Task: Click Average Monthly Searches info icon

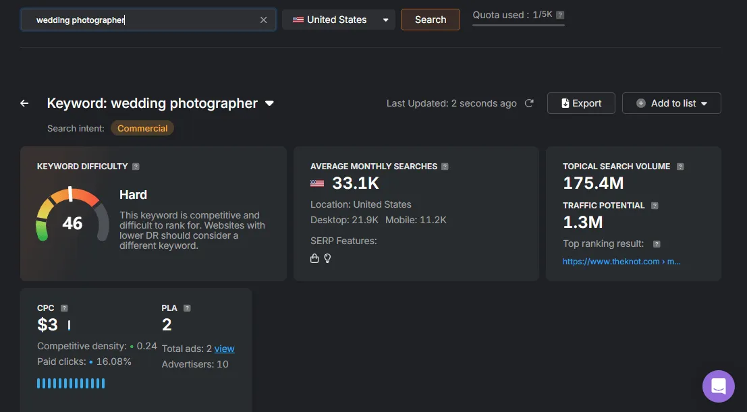Action: click(445, 167)
